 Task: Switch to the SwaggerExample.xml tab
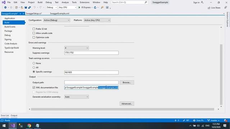pos(60,14)
